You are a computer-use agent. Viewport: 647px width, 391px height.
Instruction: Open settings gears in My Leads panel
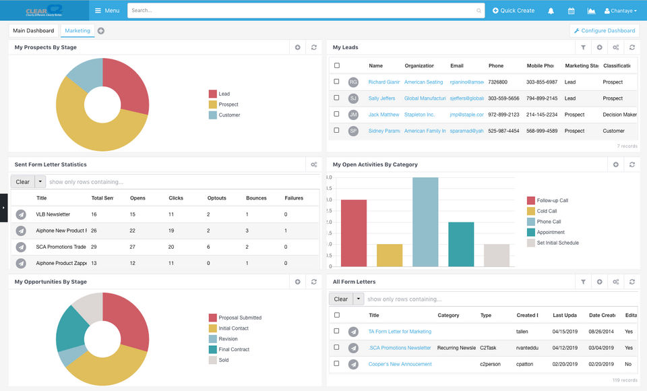tap(615, 47)
